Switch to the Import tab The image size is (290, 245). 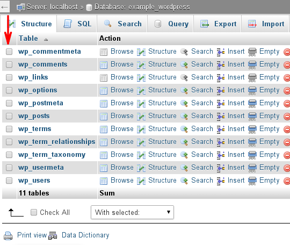click(x=265, y=24)
